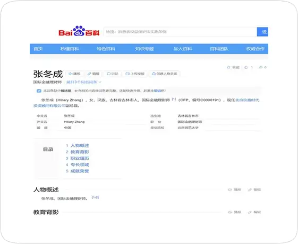The width and height of the screenshot is (298, 244).
Task: Go to section 4 专长领域 in contents
Action: 80,165
